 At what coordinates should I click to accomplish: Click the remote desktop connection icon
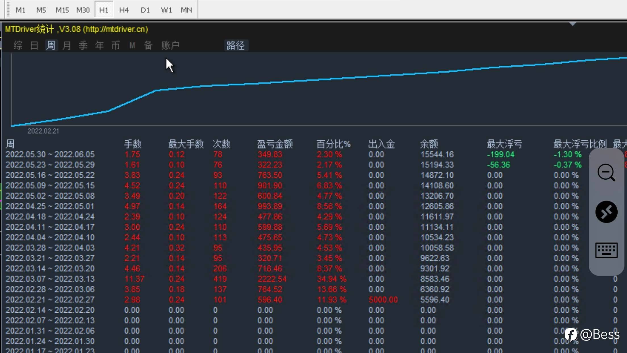606,212
